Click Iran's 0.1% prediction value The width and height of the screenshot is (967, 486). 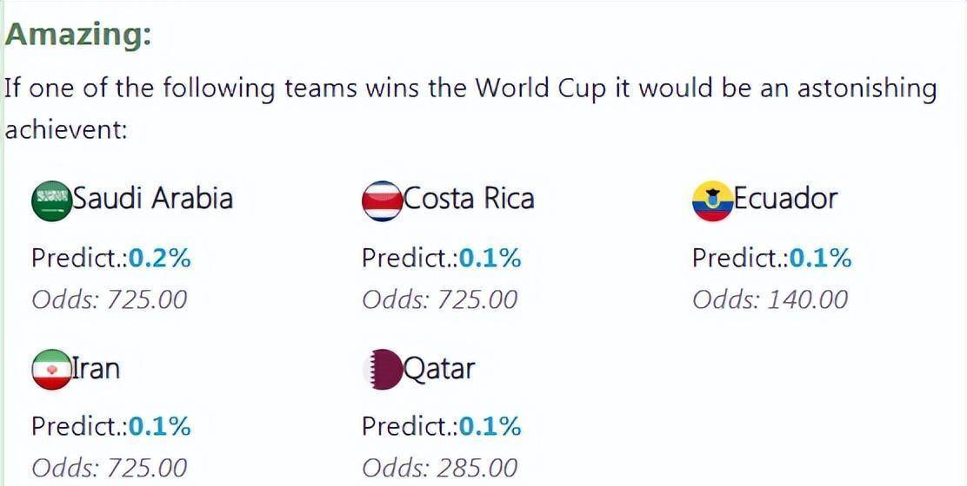pos(160,426)
